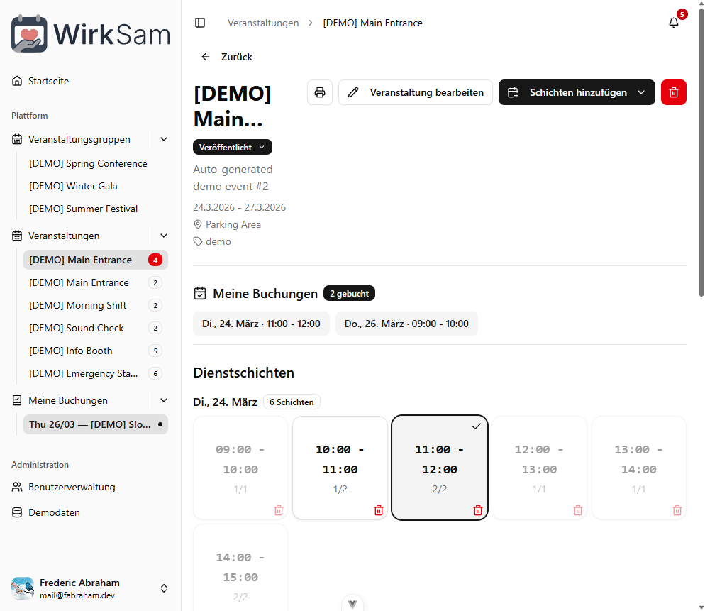Screen dimensions: 705x611
Task: Click the page vertical scrollbar
Action: pos(701,153)
